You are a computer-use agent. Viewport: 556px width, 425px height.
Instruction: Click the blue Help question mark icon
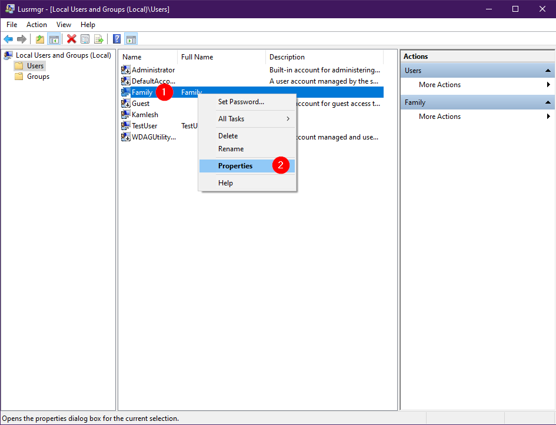(116, 39)
